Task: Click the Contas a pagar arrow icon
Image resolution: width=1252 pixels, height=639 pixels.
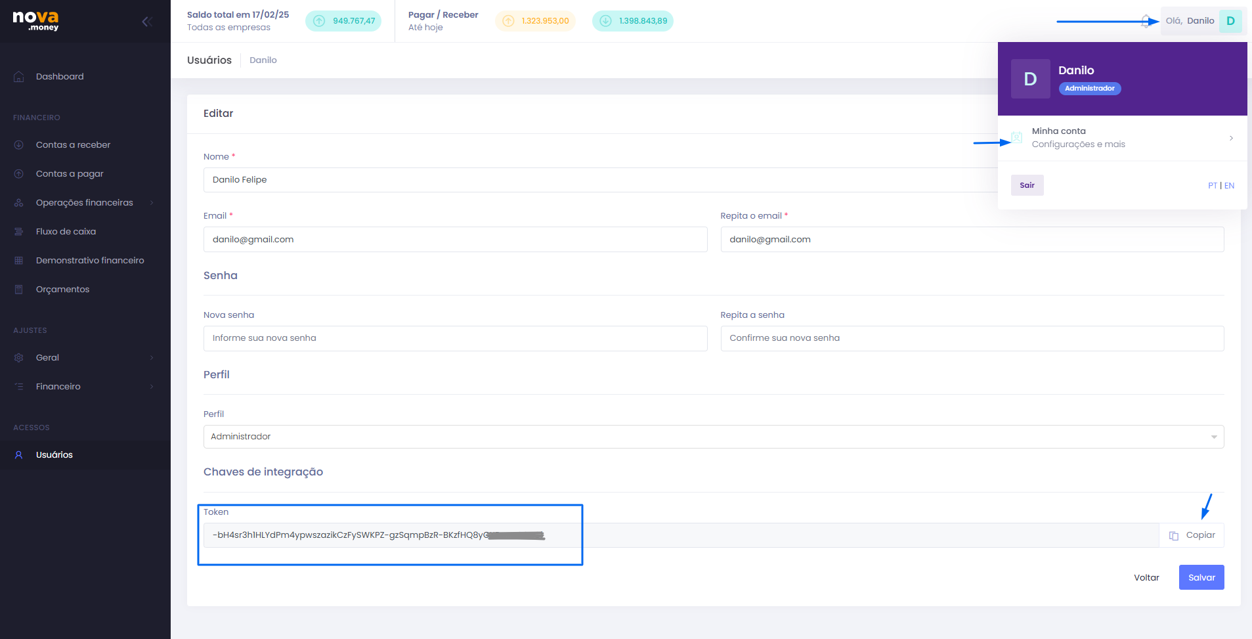Action: 19,174
